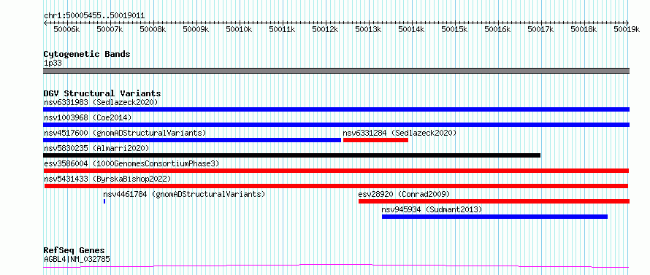Image resolution: width=650 pixels, height=275 pixels.
Task: Click the gray 1p33 cytogenetic band
Action: 336,71
